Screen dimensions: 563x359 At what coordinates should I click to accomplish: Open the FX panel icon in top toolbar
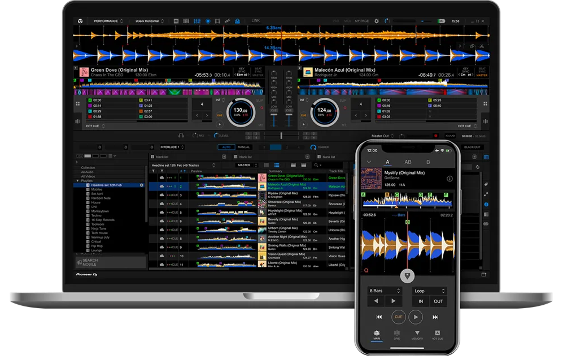click(176, 21)
